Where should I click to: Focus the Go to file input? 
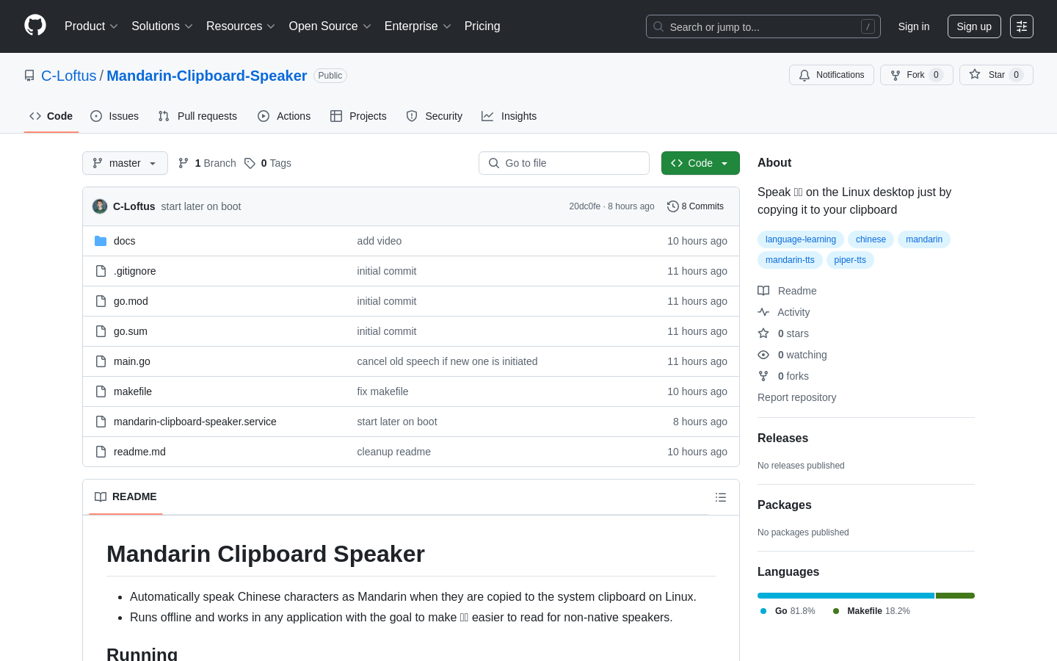click(564, 163)
